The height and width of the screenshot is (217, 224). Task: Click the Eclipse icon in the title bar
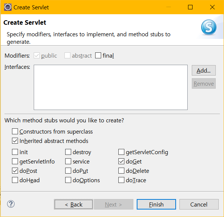(8, 7)
